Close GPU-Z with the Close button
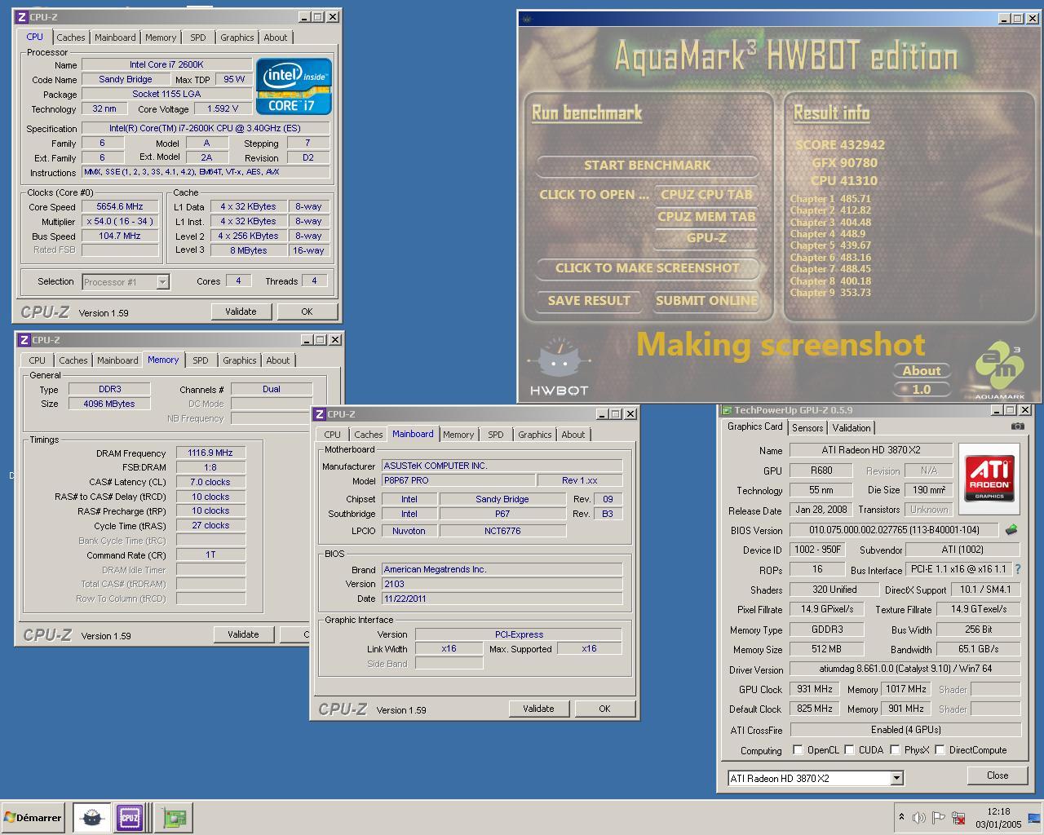1044x835 pixels. (x=998, y=775)
